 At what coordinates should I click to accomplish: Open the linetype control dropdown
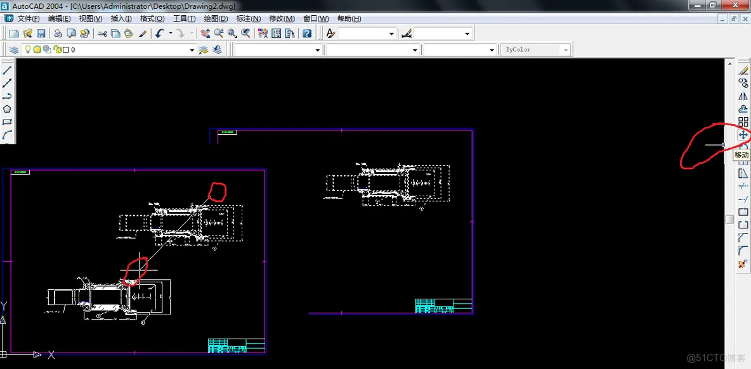[415, 50]
